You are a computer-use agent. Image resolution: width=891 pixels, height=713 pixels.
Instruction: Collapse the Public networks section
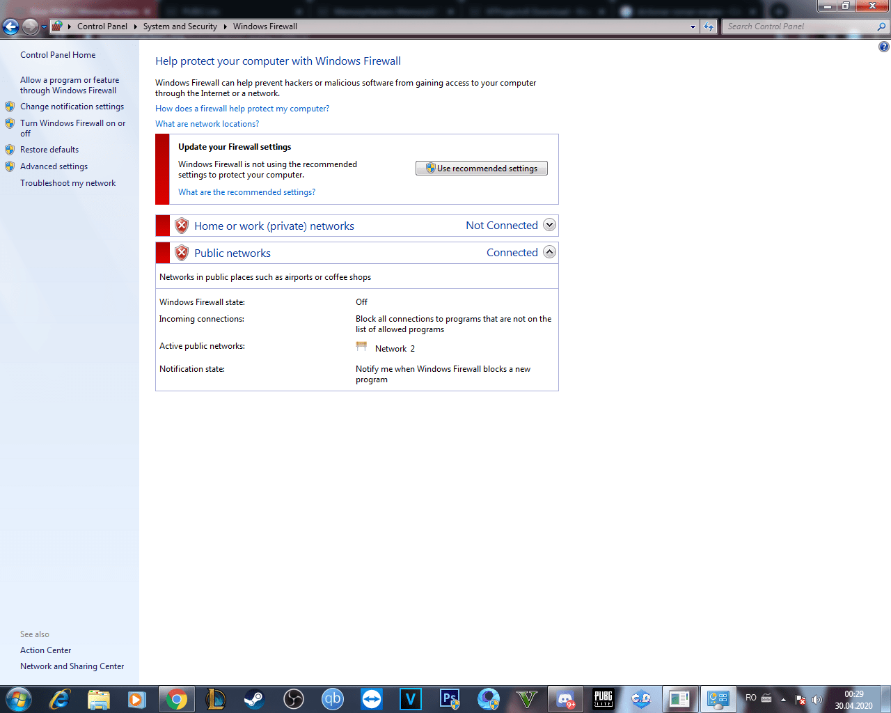pos(549,252)
